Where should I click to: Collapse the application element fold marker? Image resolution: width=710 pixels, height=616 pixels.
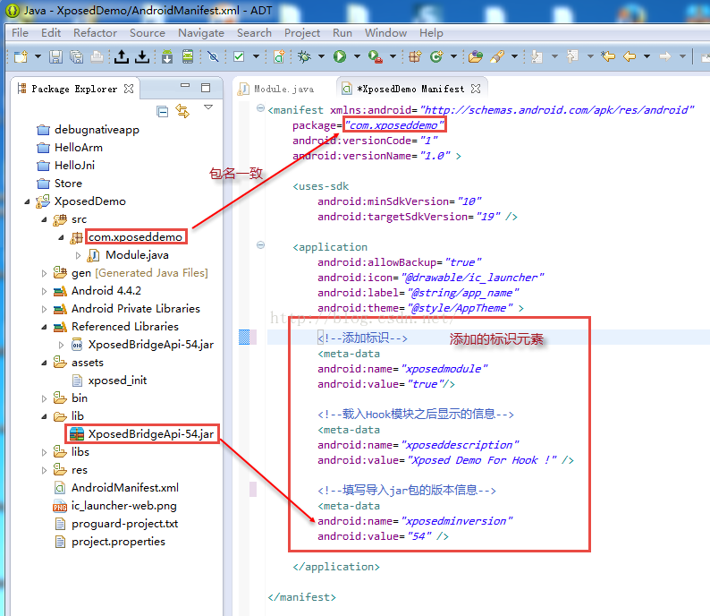coord(260,245)
